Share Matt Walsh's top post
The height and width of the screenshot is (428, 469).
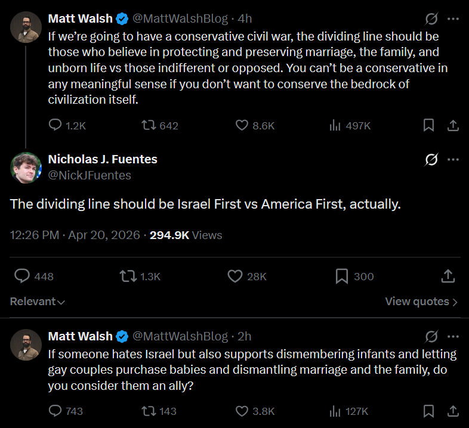tap(453, 125)
